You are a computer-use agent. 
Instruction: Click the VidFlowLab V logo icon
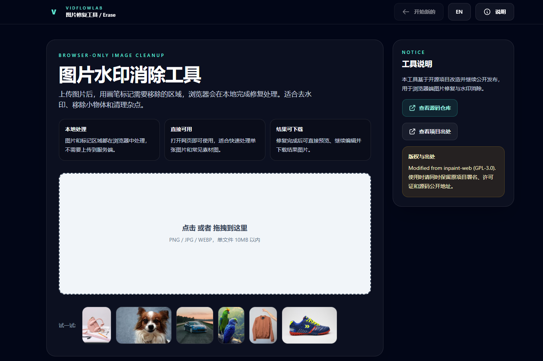point(54,12)
